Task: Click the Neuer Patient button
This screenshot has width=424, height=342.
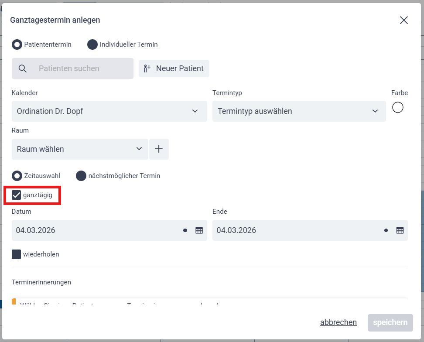Action: 174,68
